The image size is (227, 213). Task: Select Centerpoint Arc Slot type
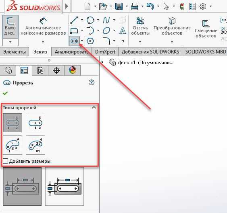(x=35, y=145)
